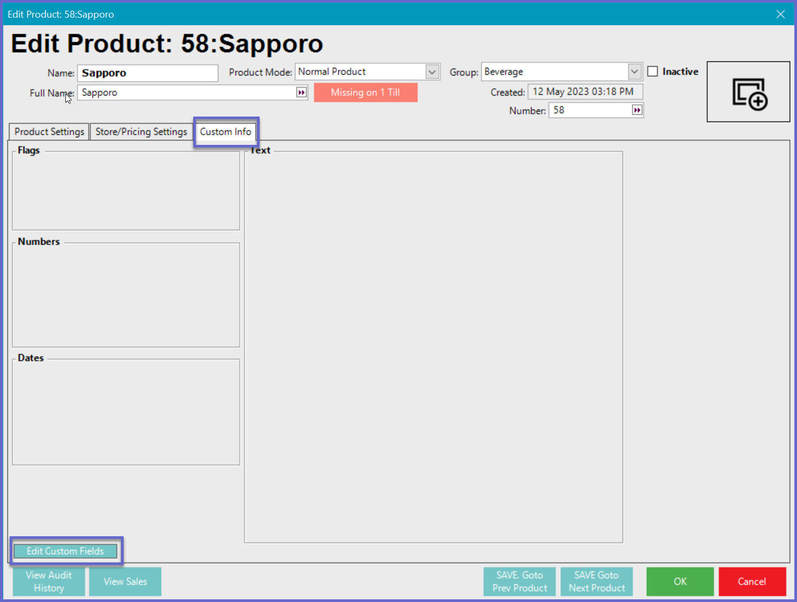Click the Edit Custom Fields button
Viewport: 797px width, 602px height.
coord(65,551)
